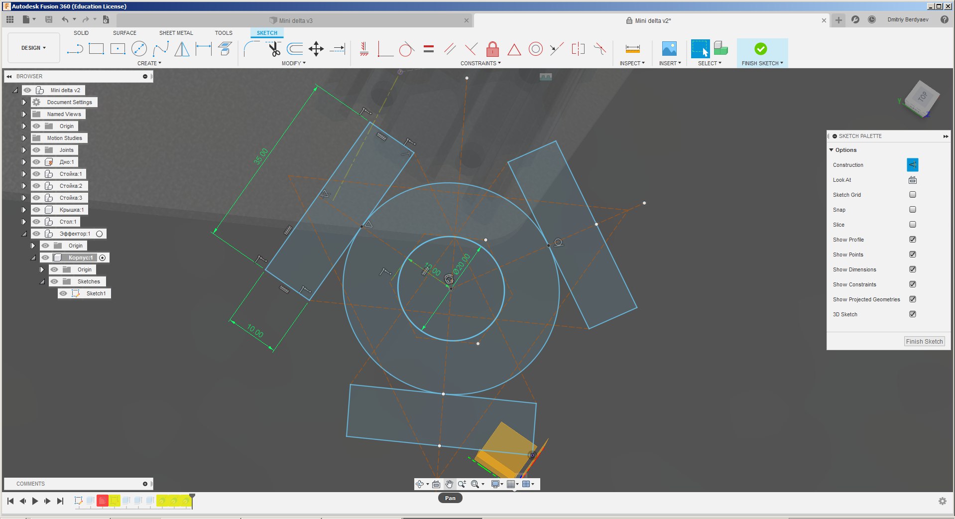Image resolution: width=955 pixels, height=519 pixels.
Task: Click the Construction line icon in palette
Action: [912, 165]
